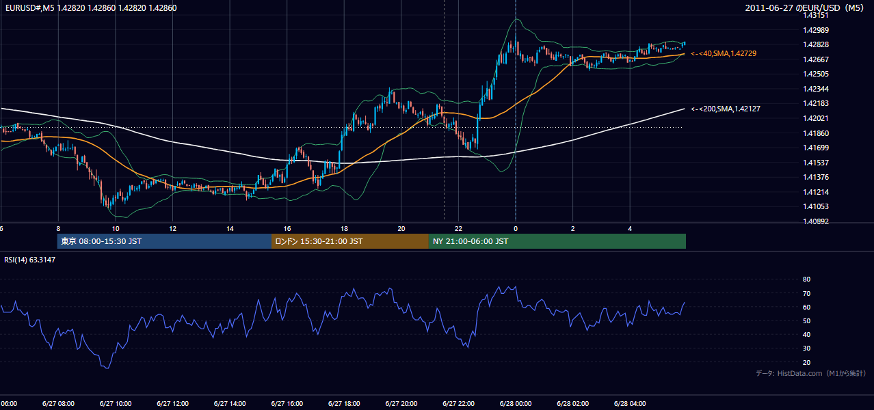Click the EURUSD#,M5 symbol header text
The image size is (874, 410).
click(x=90, y=8)
